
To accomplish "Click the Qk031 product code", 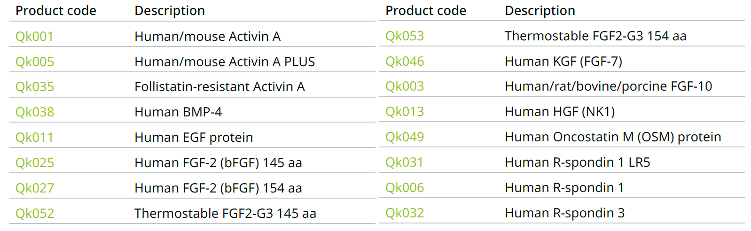I will [x=404, y=162].
